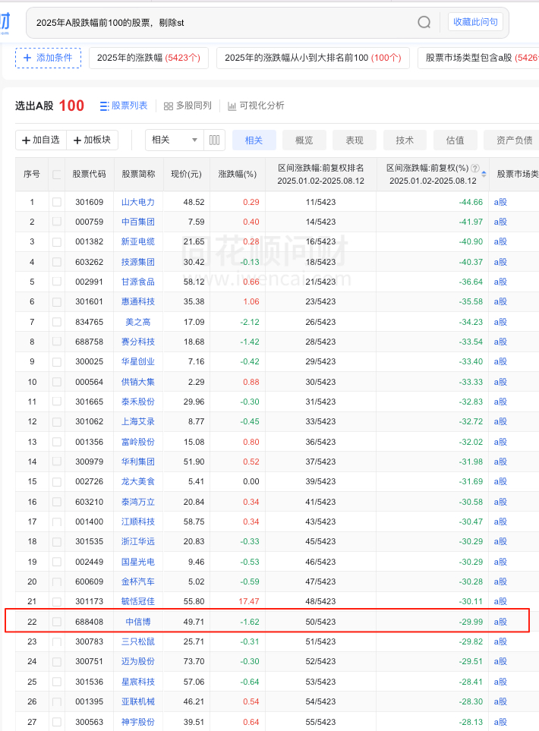539x731 pixels.
Task: Click the 涨跌幅(%) column header
Action: click(x=238, y=174)
